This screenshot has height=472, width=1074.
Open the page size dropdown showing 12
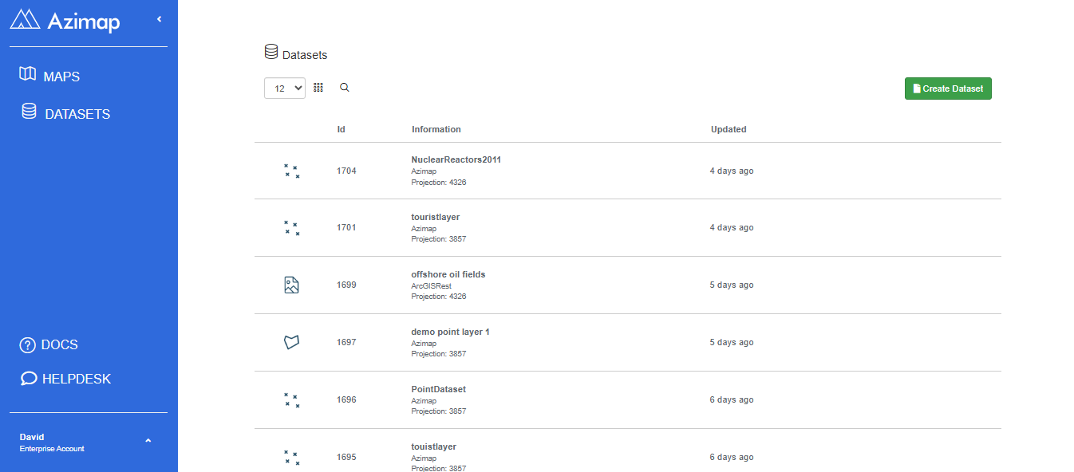(x=285, y=88)
